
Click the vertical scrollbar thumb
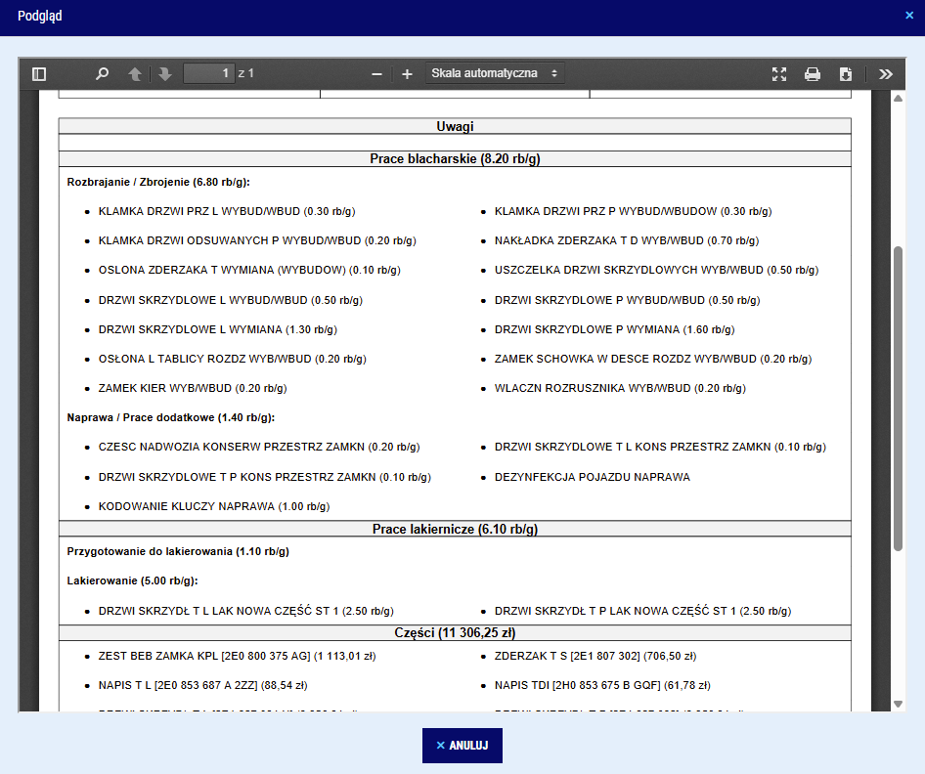898,398
